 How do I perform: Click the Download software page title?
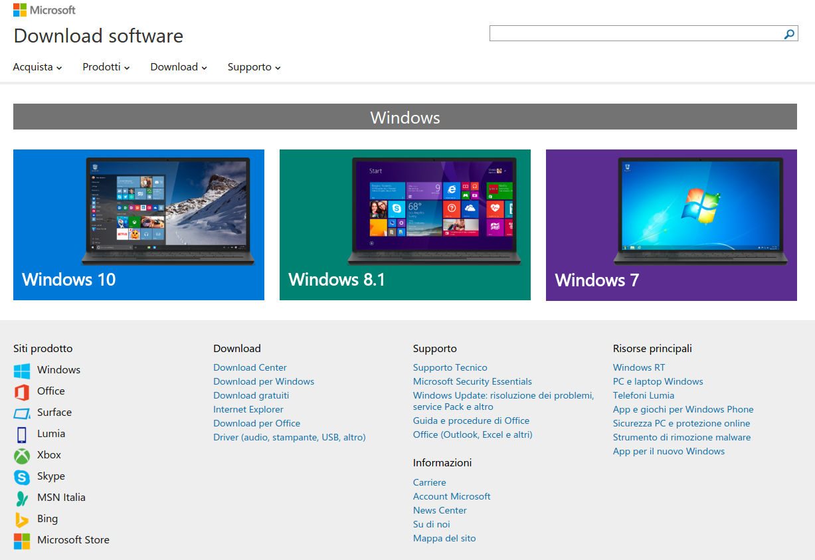pos(98,36)
